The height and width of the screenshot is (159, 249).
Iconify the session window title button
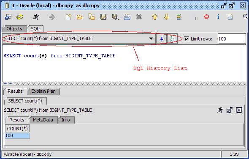[224, 6]
